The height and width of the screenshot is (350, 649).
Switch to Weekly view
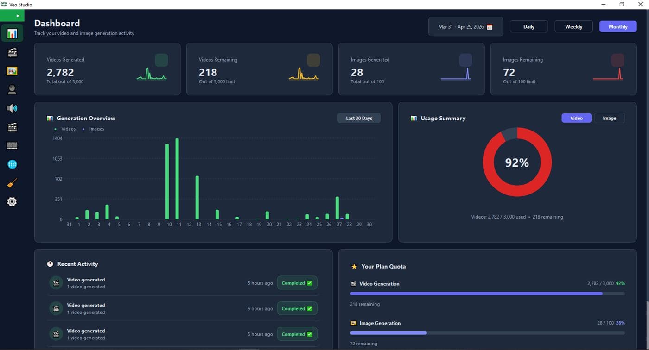click(x=573, y=27)
